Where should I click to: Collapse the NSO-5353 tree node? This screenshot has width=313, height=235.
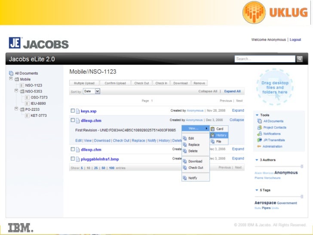(x=16, y=91)
